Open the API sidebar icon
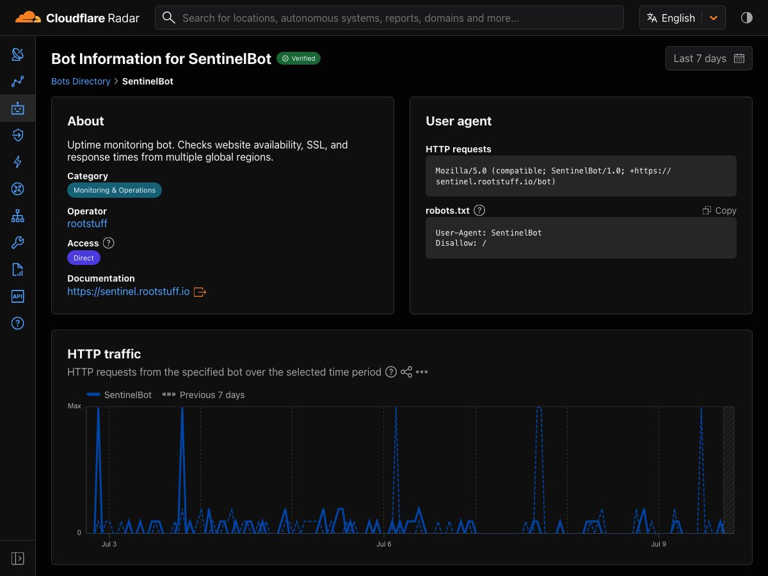Screen dimensions: 768x576 coord(17,296)
